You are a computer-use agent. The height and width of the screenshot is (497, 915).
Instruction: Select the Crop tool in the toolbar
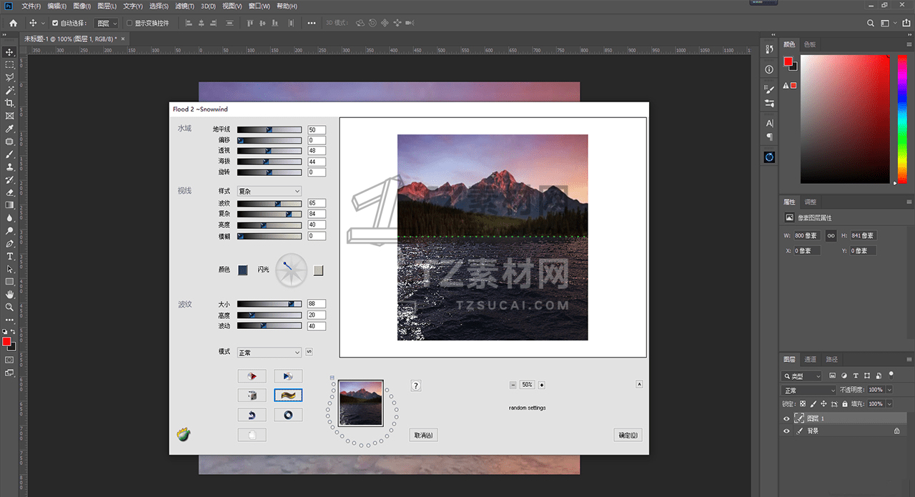(10, 103)
